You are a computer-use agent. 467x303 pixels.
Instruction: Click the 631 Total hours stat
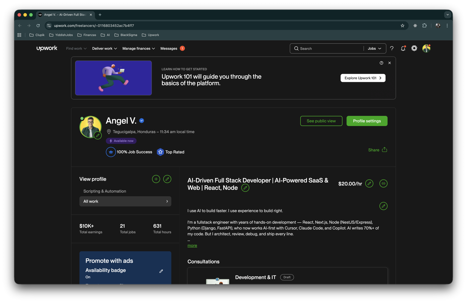(162, 228)
